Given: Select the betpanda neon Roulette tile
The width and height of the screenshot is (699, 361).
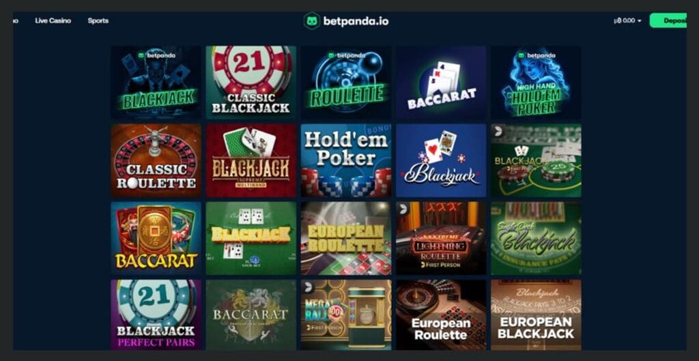Looking at the screenshot, I should [x=346, y=83].
